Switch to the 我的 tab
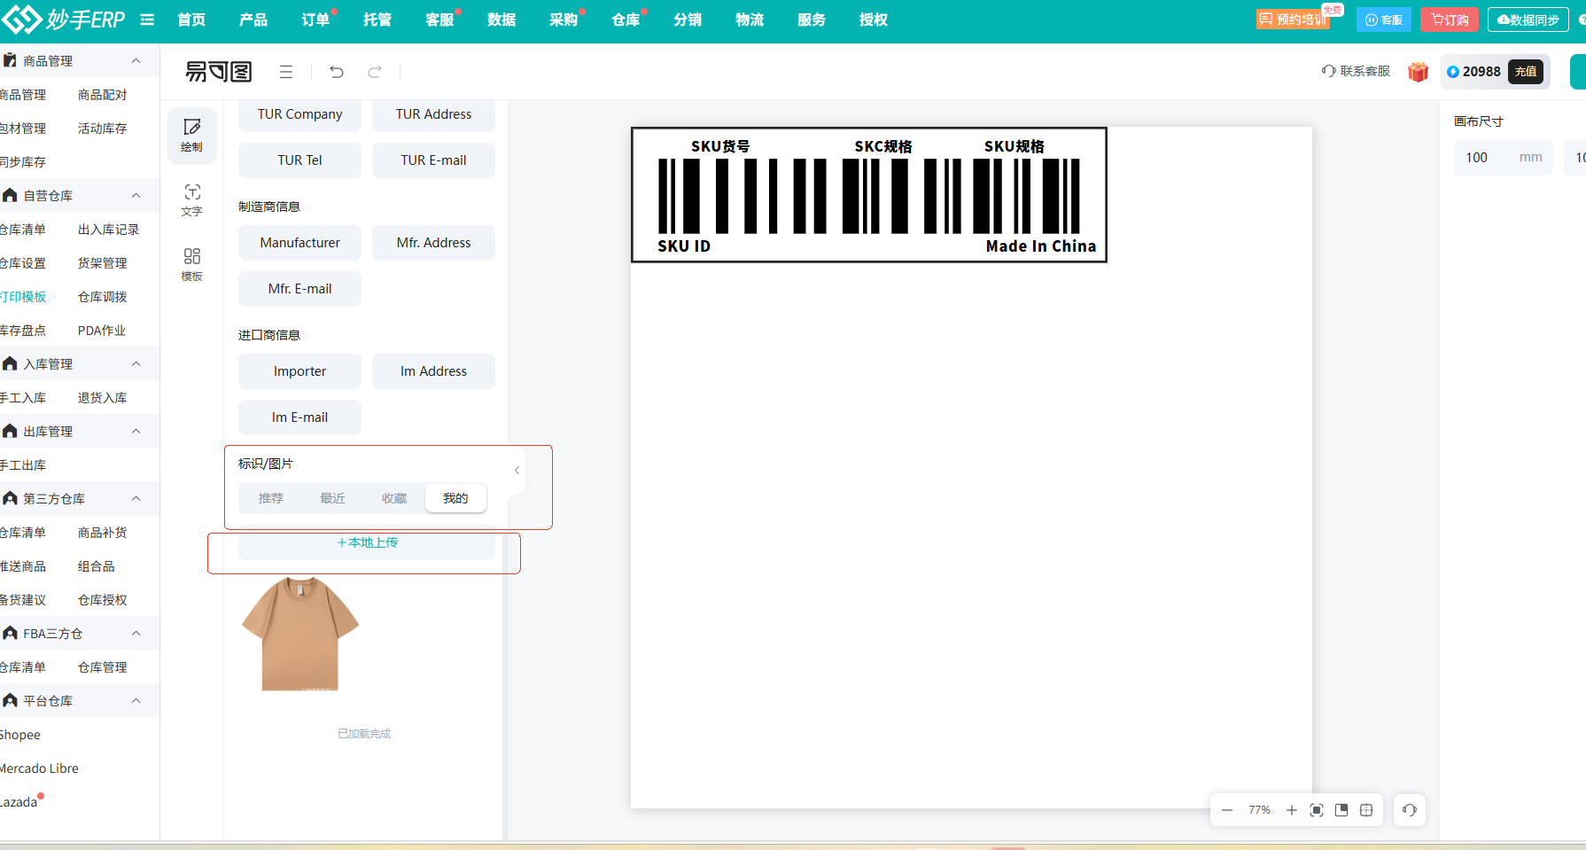 point(455,498)
